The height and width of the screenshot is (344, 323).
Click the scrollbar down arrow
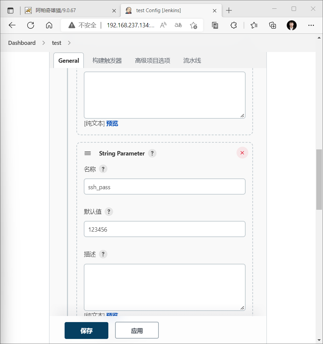coord(319,340)
